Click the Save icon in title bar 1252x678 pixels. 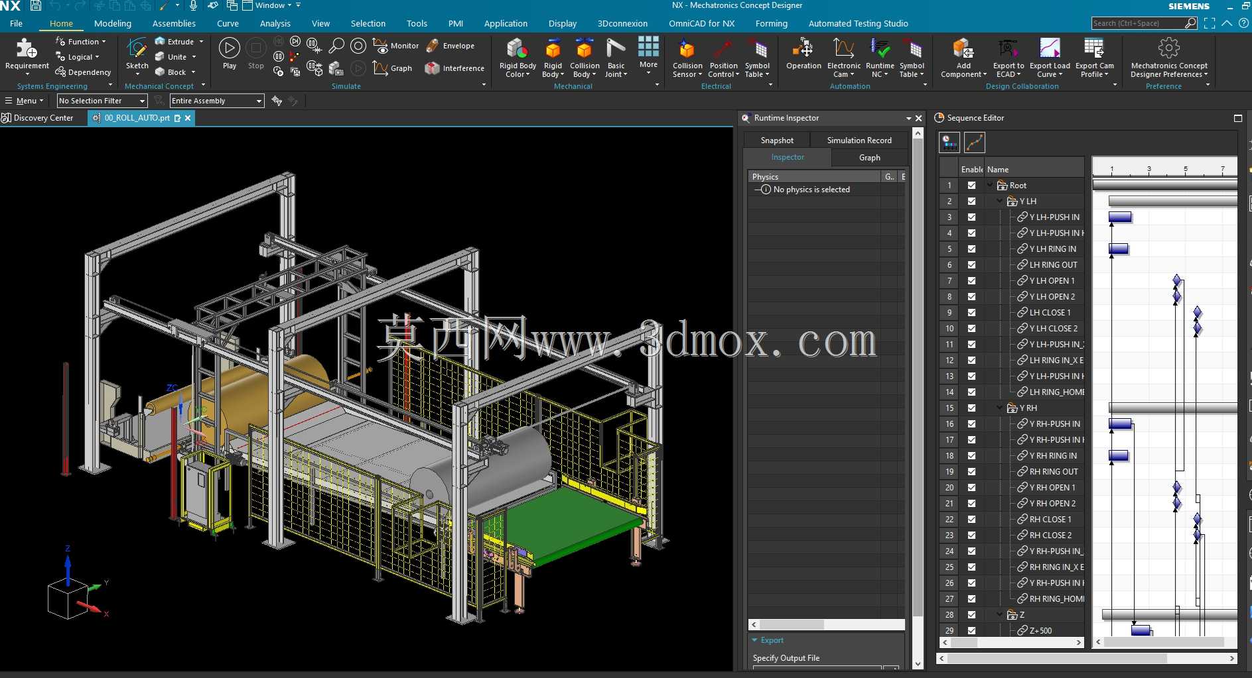coord(36,5)
